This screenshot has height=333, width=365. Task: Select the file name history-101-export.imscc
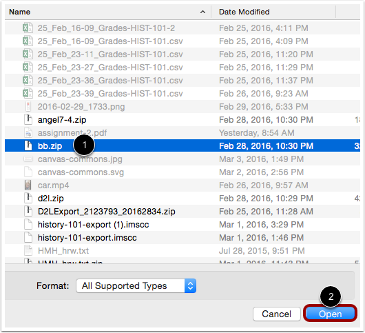tap(87, 237)
